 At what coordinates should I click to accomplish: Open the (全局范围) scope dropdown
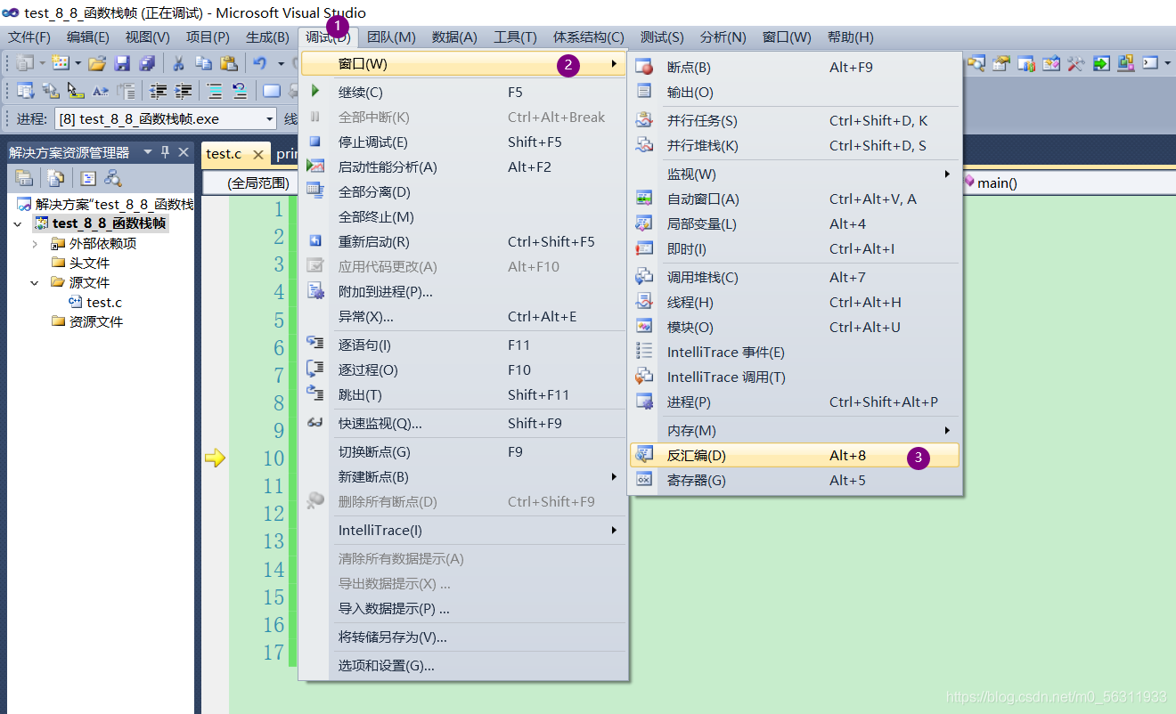tap(252, 183)
